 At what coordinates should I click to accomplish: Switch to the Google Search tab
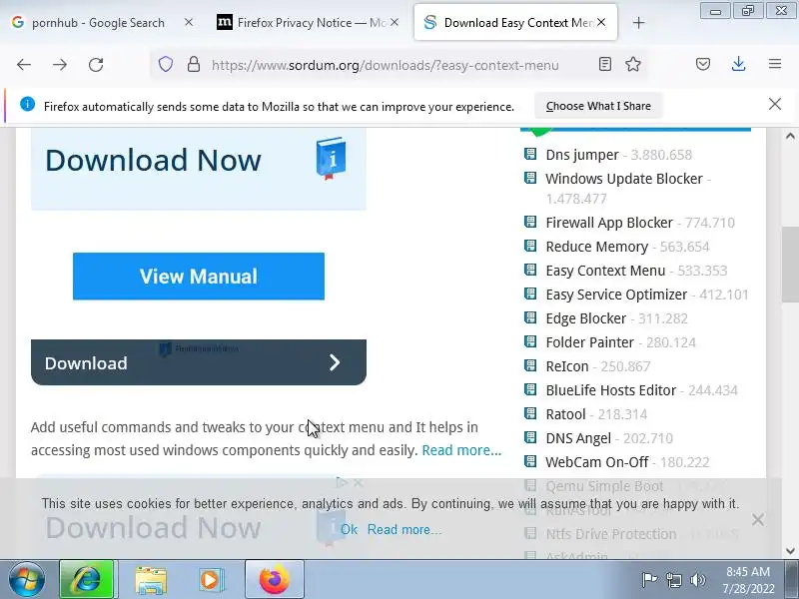[x=97, y=22]
